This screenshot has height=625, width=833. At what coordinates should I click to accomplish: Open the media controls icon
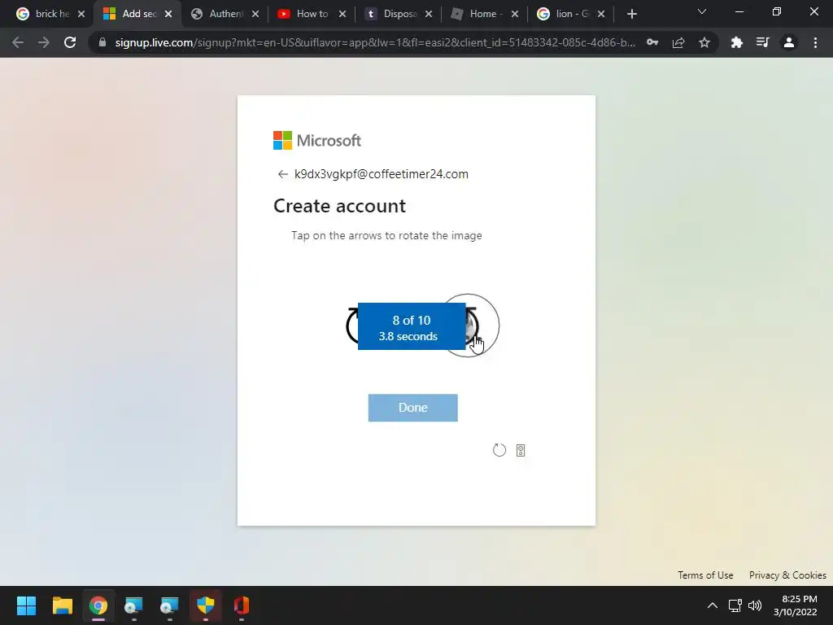coord(762,42)
